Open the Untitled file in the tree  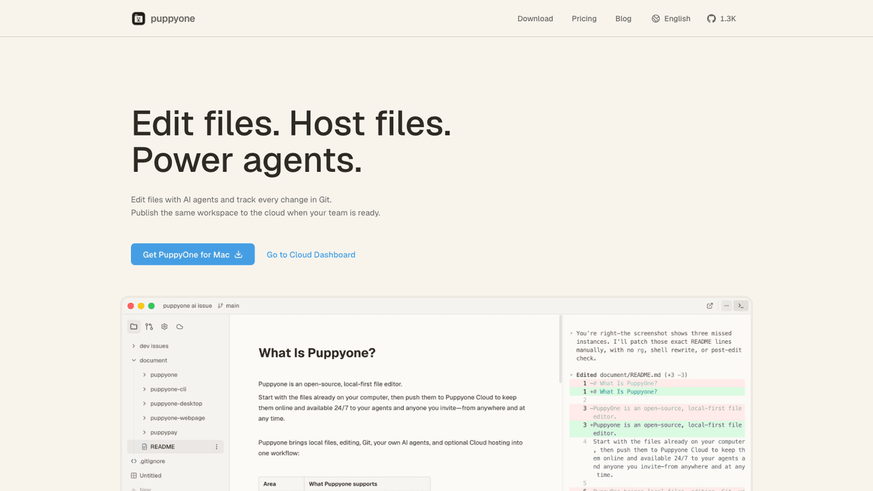click(146, 475)
